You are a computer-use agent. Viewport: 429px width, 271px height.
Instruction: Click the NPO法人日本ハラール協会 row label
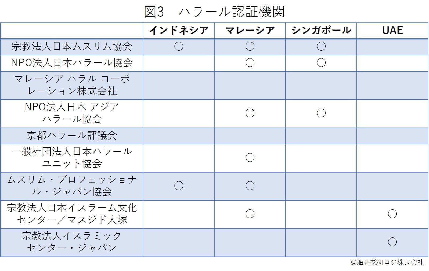point(72,63)
